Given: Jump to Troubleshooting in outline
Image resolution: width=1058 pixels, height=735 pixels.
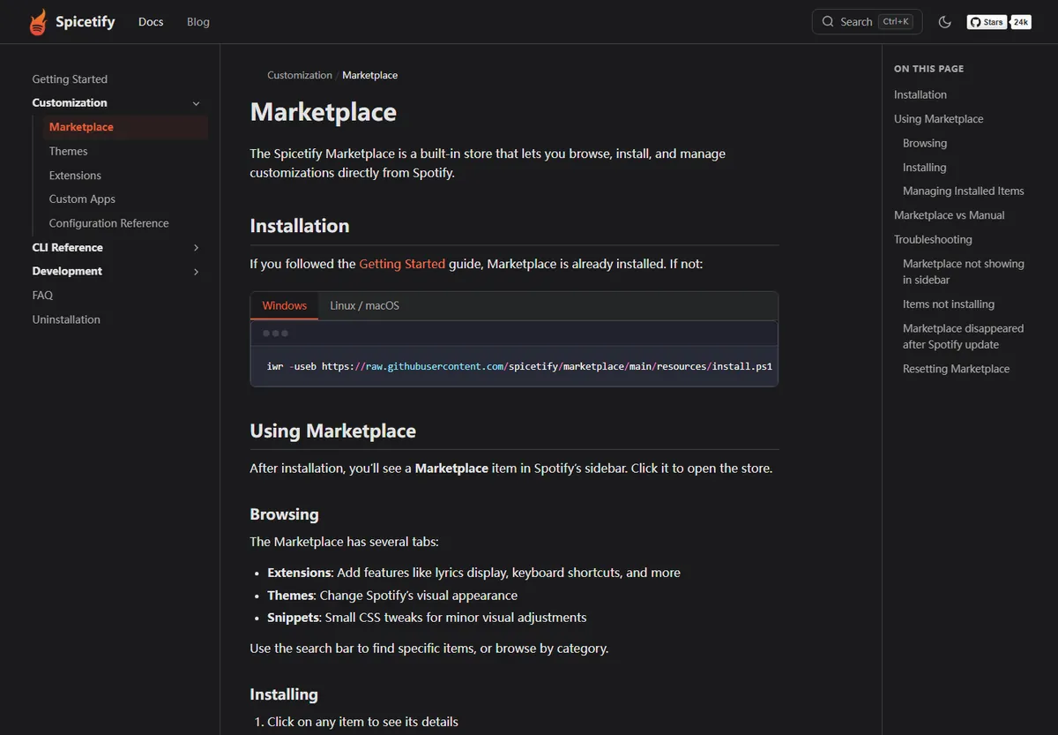Looking at the screenshot, I should coord(933,240).
